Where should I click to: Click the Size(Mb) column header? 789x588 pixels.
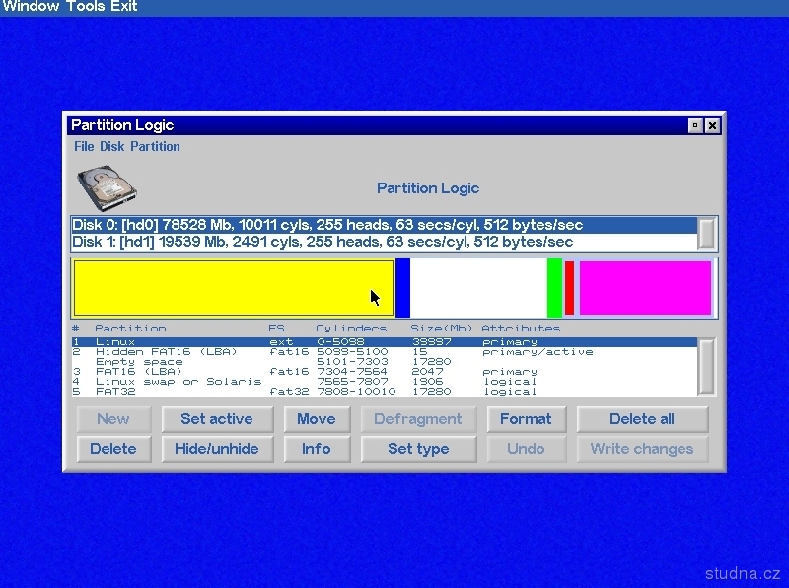tap(441, 329)
